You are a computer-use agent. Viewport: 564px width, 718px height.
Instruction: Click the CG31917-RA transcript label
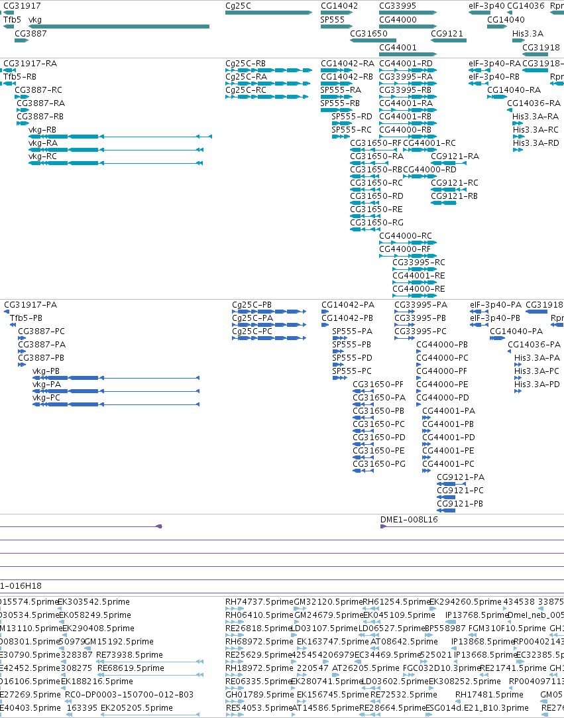pos(30,64)
